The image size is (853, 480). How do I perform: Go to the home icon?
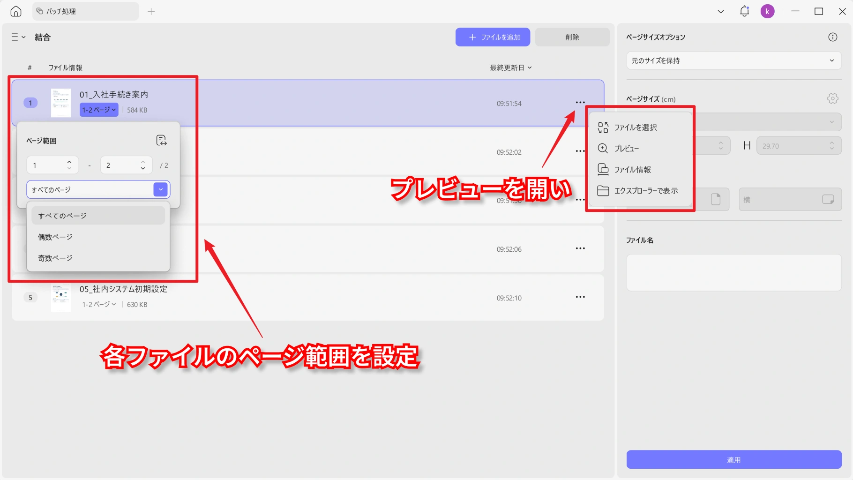point(16,11)
